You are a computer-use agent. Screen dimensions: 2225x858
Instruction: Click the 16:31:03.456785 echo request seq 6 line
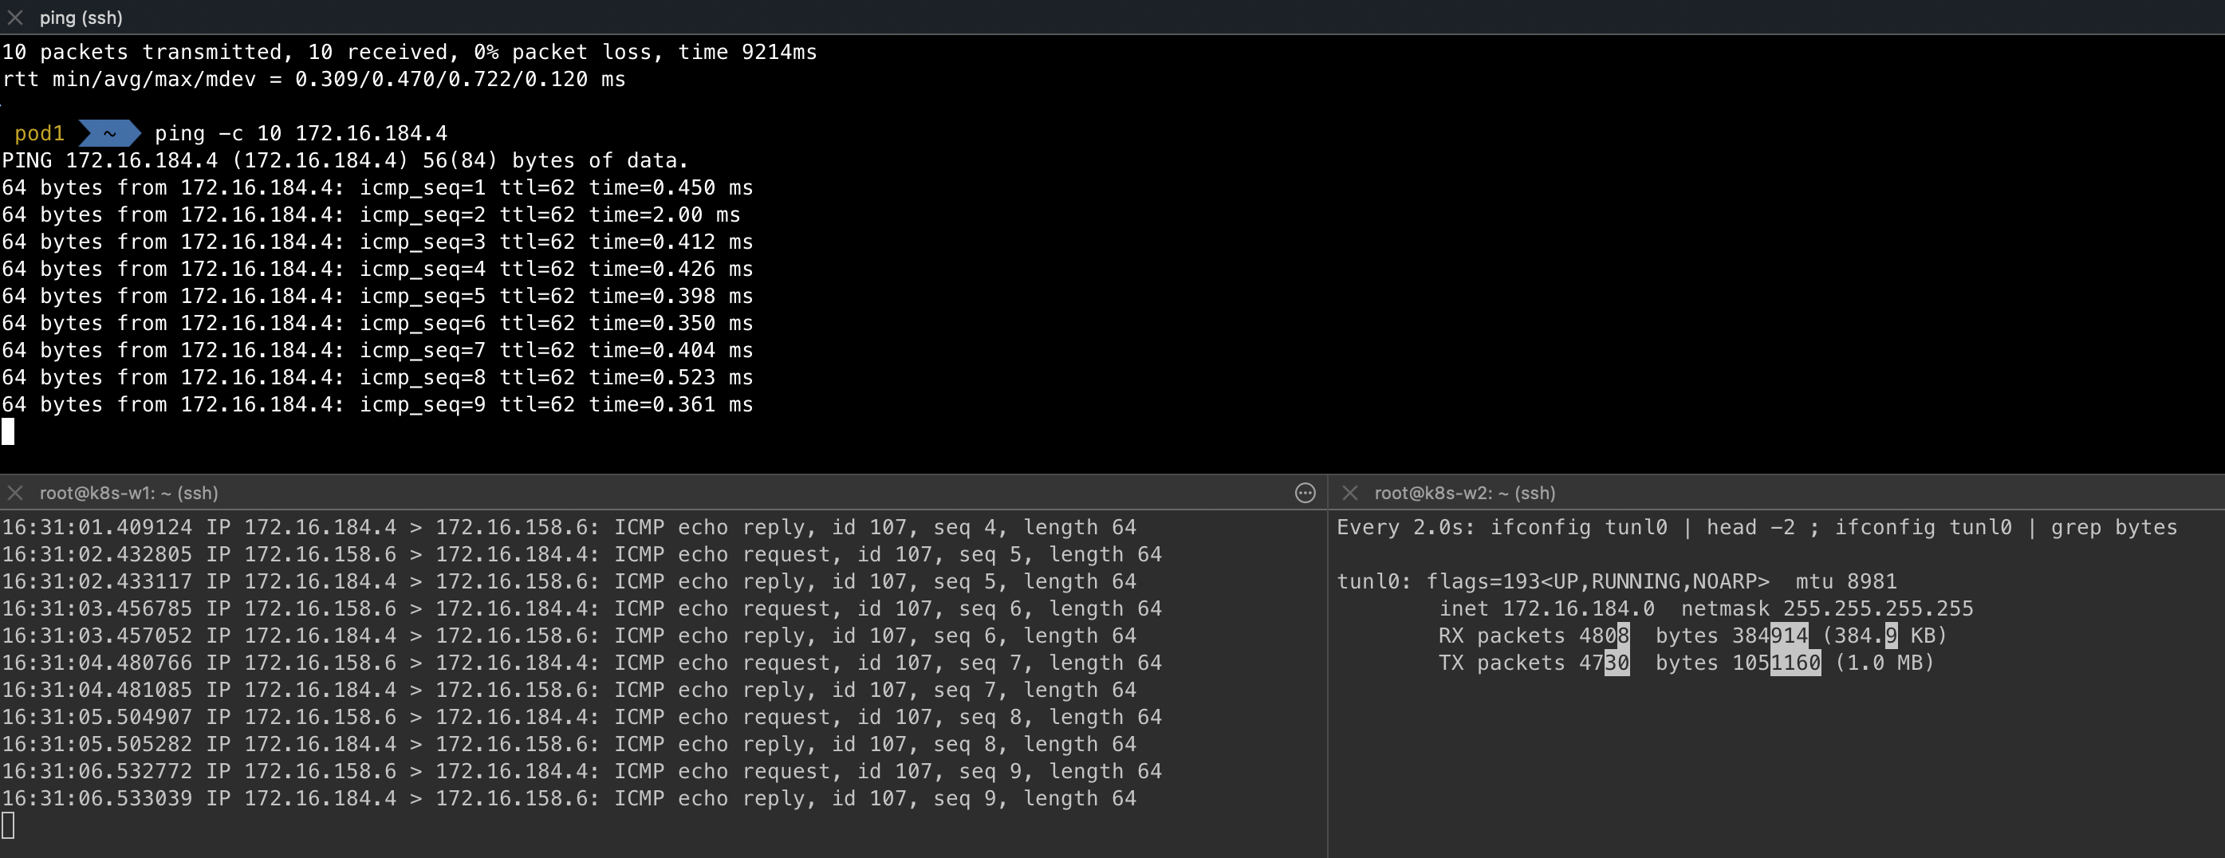coord(581,608)
